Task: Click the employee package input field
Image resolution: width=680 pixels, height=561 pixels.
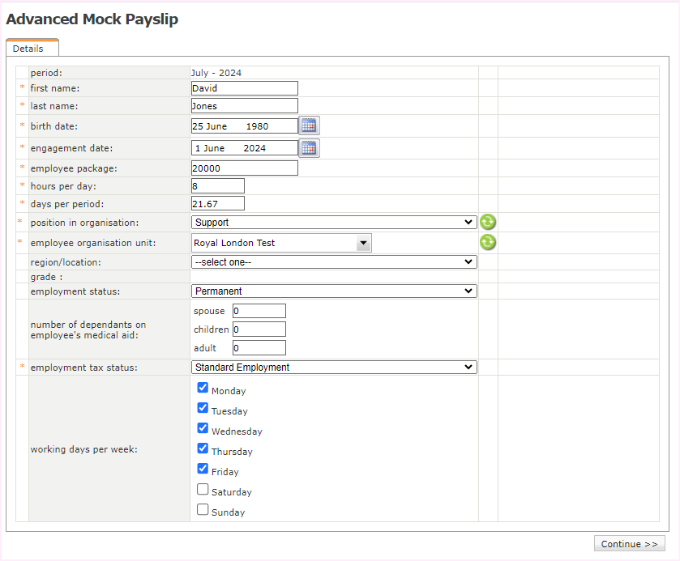Action: 244,168
